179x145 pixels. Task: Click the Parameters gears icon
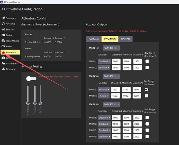(x=3, y=64)
